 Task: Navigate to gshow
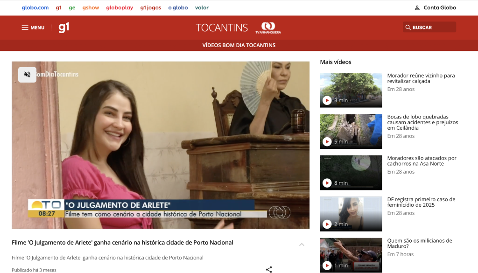click(91, 7)
